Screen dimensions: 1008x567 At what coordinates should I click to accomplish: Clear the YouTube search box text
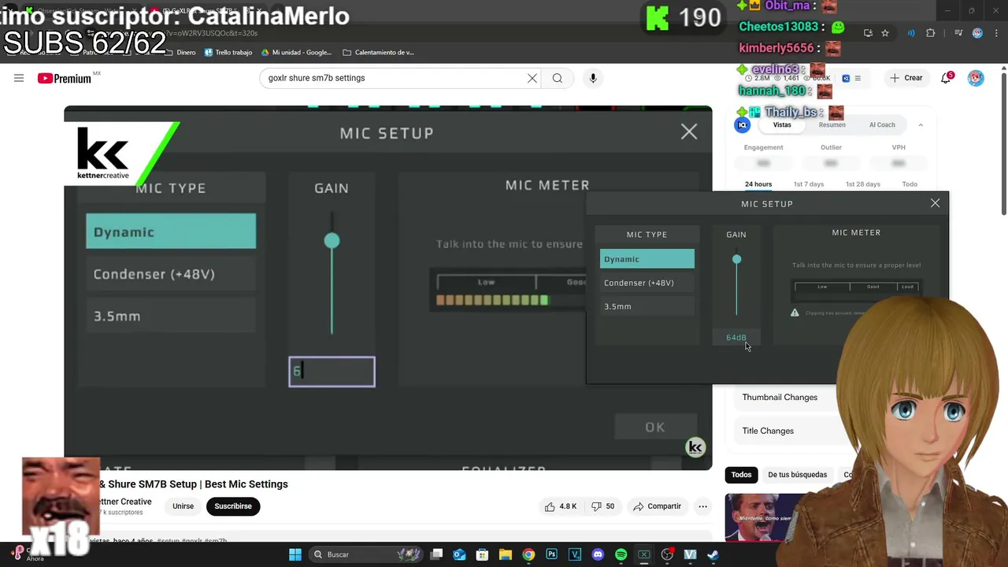tap(532, 78)
